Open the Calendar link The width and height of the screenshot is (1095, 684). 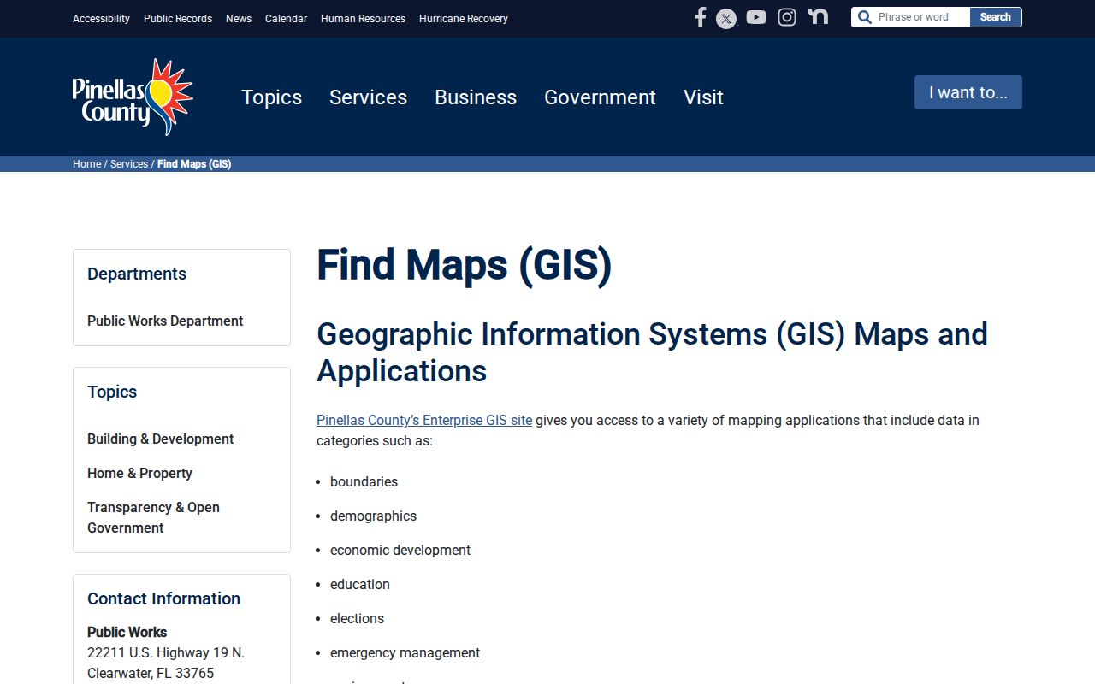pyautogui.click(x=286, y=19)
